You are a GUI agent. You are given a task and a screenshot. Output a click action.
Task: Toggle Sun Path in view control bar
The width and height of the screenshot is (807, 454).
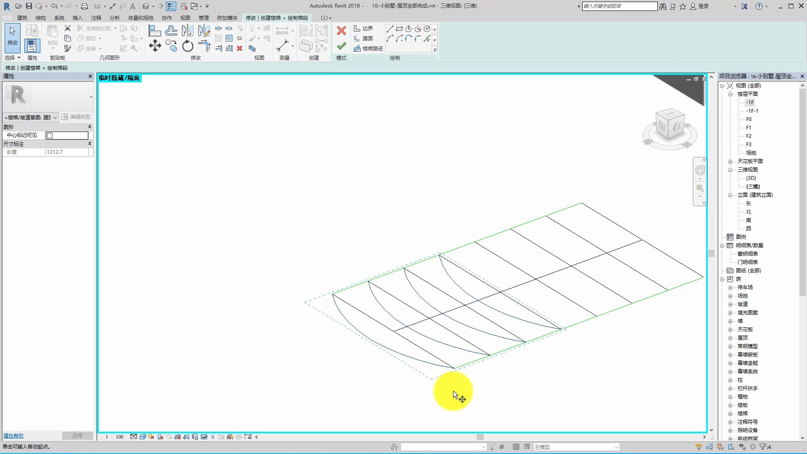[x=151, y=437]
